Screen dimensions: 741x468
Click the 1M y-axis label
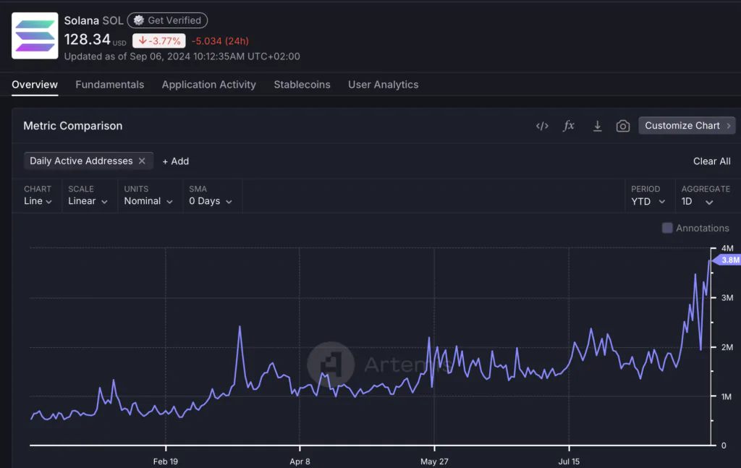pyautogui.click(x=727, y=396)
